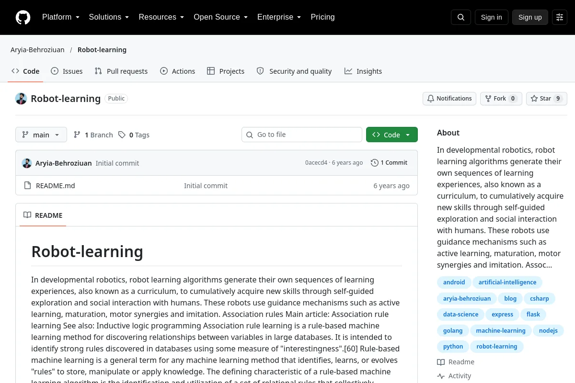Open Initial commit message in file row
The width and height of the screenshot is (575, 383).
pos(206,186)
